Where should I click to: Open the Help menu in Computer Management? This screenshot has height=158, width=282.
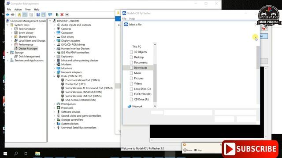click(x=37, y=9)
